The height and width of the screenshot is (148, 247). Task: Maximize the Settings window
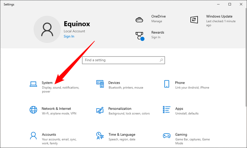pos(230,4)
